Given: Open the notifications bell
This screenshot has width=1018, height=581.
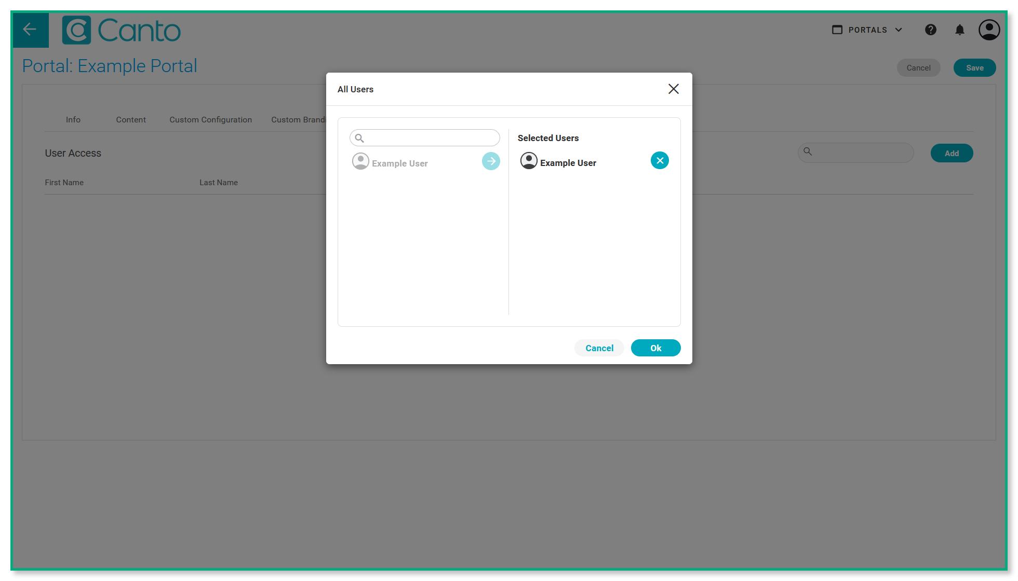Looking at the screenshot, I should [x=959, y=30].
